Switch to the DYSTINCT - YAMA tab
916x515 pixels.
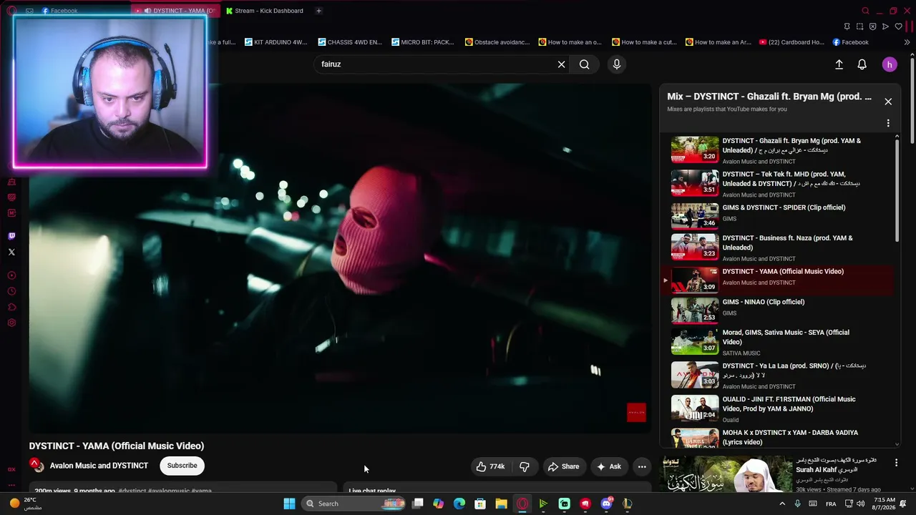177,11
